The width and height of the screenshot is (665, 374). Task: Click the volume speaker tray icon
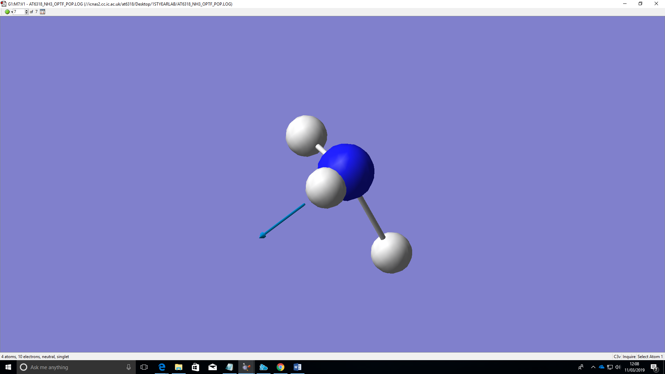(x=618, y=367)
